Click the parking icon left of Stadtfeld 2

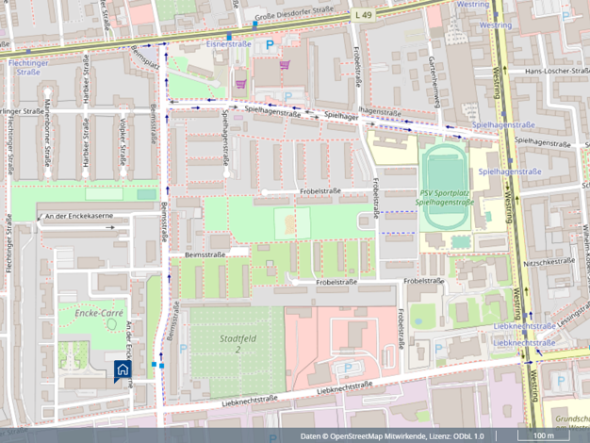[x=184, y=348]
